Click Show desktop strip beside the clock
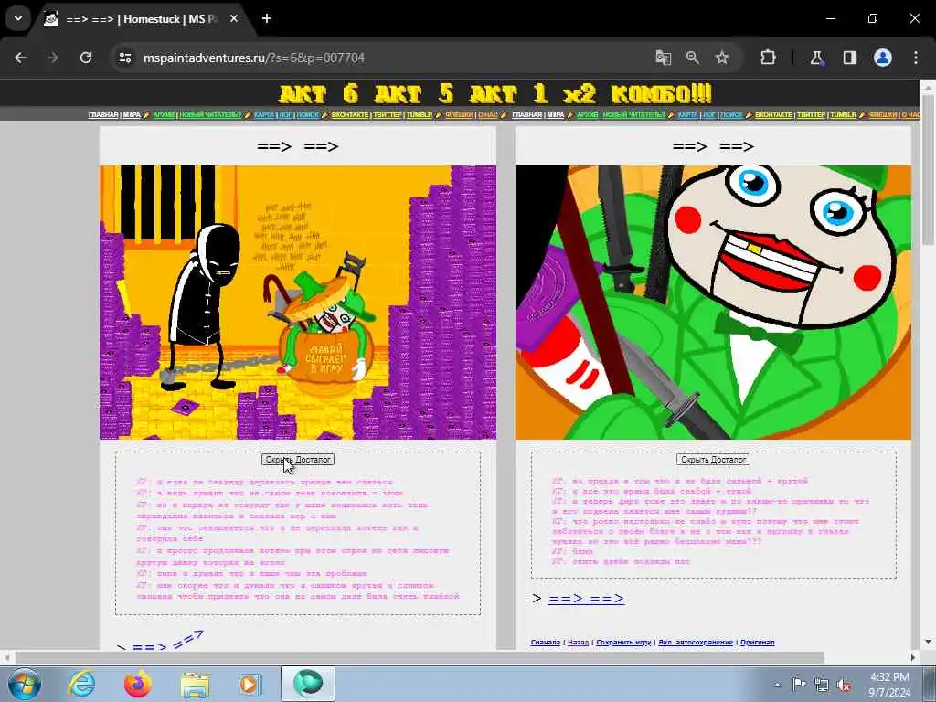 pyautogui.click(x=930, y=684)
